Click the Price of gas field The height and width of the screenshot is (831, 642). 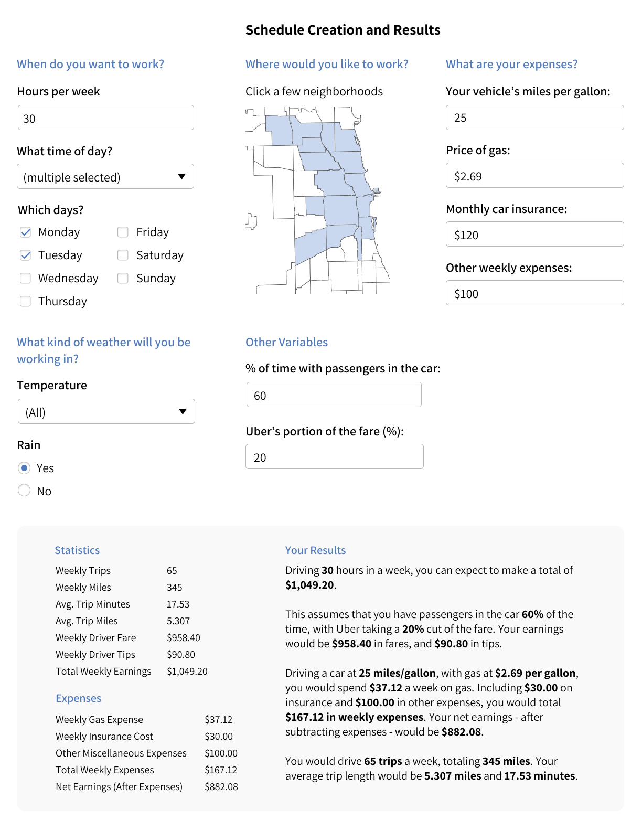[534, 176]
